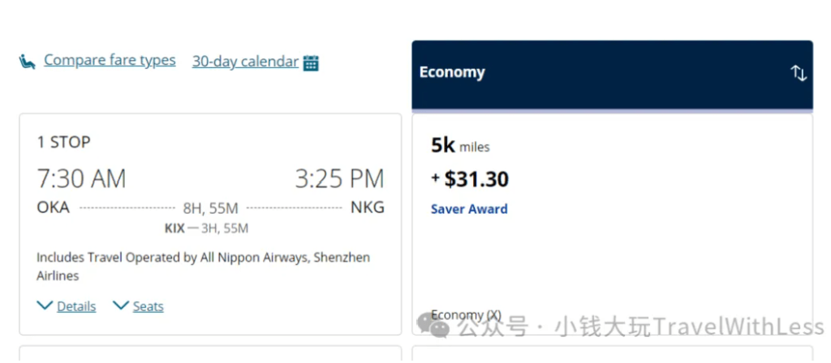Click the 7:30 AM departure time
The width and height of the screenshot is (831, 363).
click(81, 178)
